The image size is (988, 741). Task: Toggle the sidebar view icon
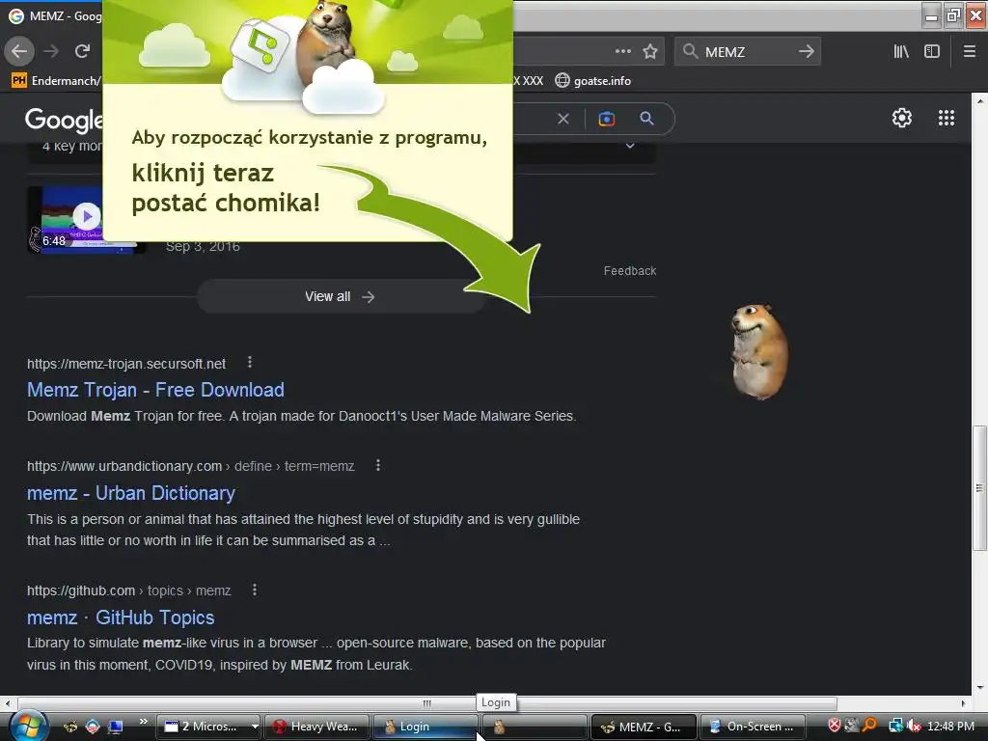[931, 52]
